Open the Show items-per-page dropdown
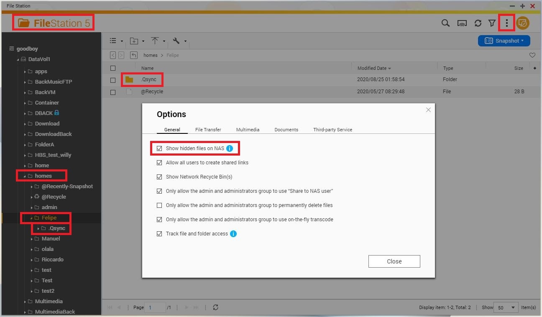 point(506,307)
